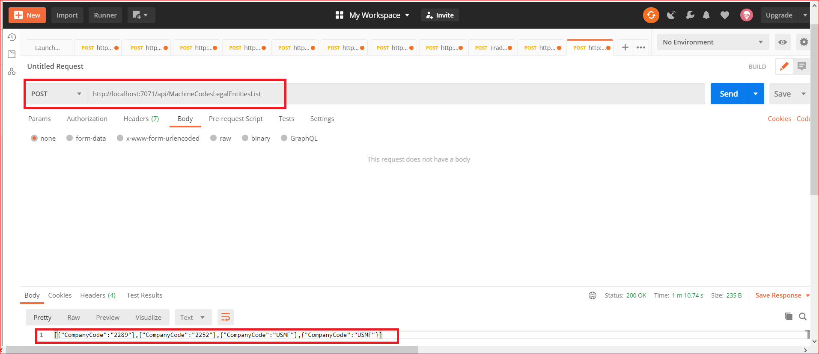Viewport: 819px width, 354px height.
Task: Switch response view to Visualize
Action: click(148, 317)
